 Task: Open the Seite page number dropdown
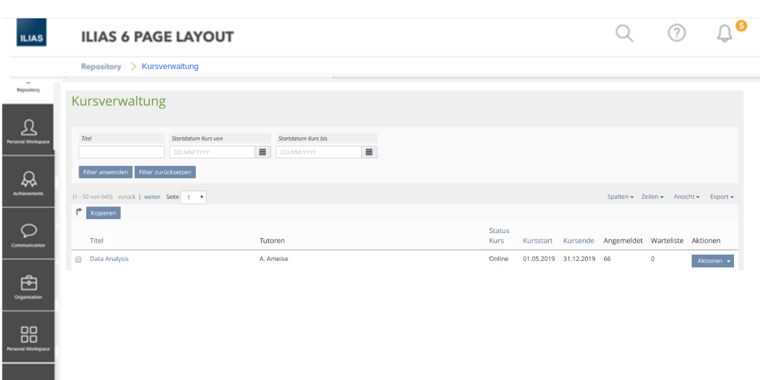[193, 198]
